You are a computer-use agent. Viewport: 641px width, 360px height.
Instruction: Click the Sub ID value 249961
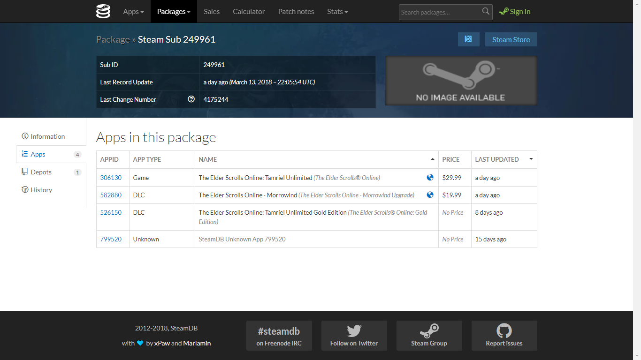(214, 65)
